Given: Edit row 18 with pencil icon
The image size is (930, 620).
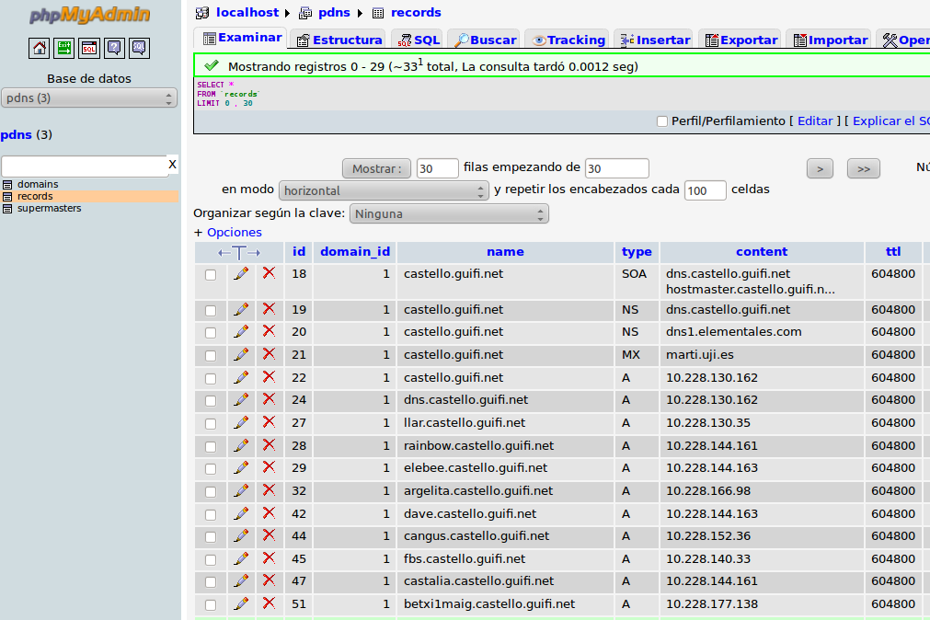Looking at the screenshot, I should coord(241,274).
